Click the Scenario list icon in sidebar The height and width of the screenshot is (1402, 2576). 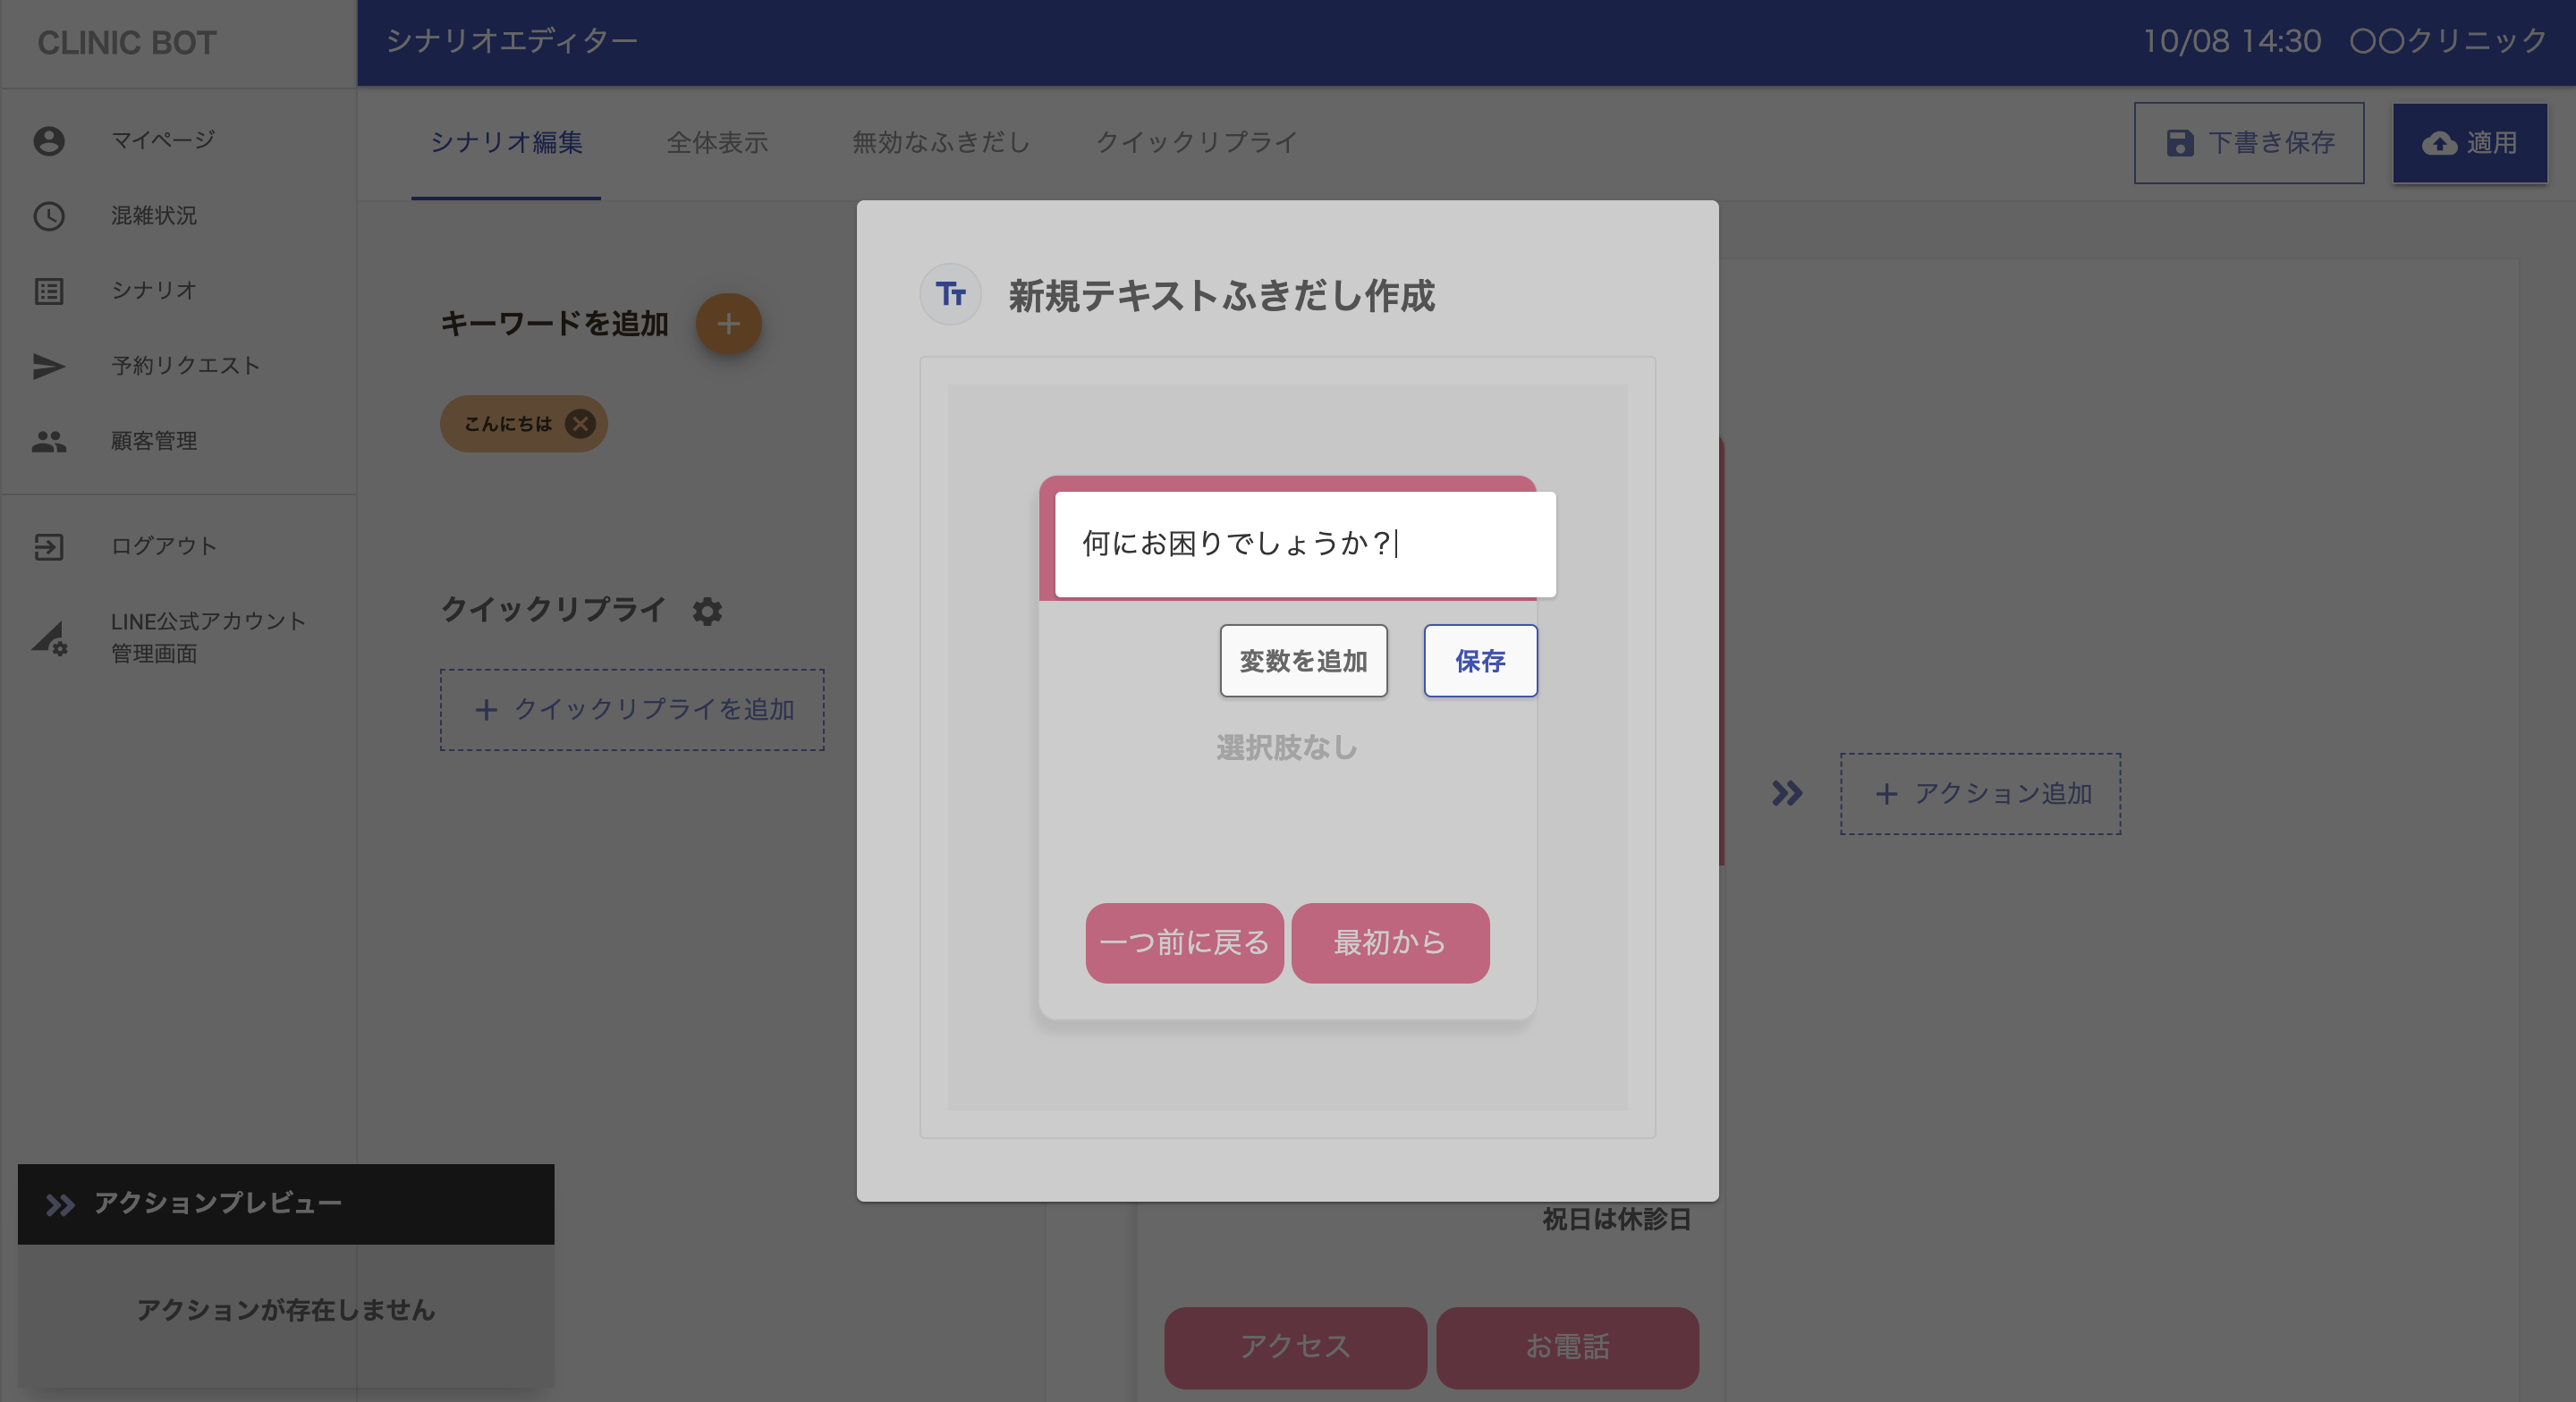pyautogui.click(x=49, y=291)
